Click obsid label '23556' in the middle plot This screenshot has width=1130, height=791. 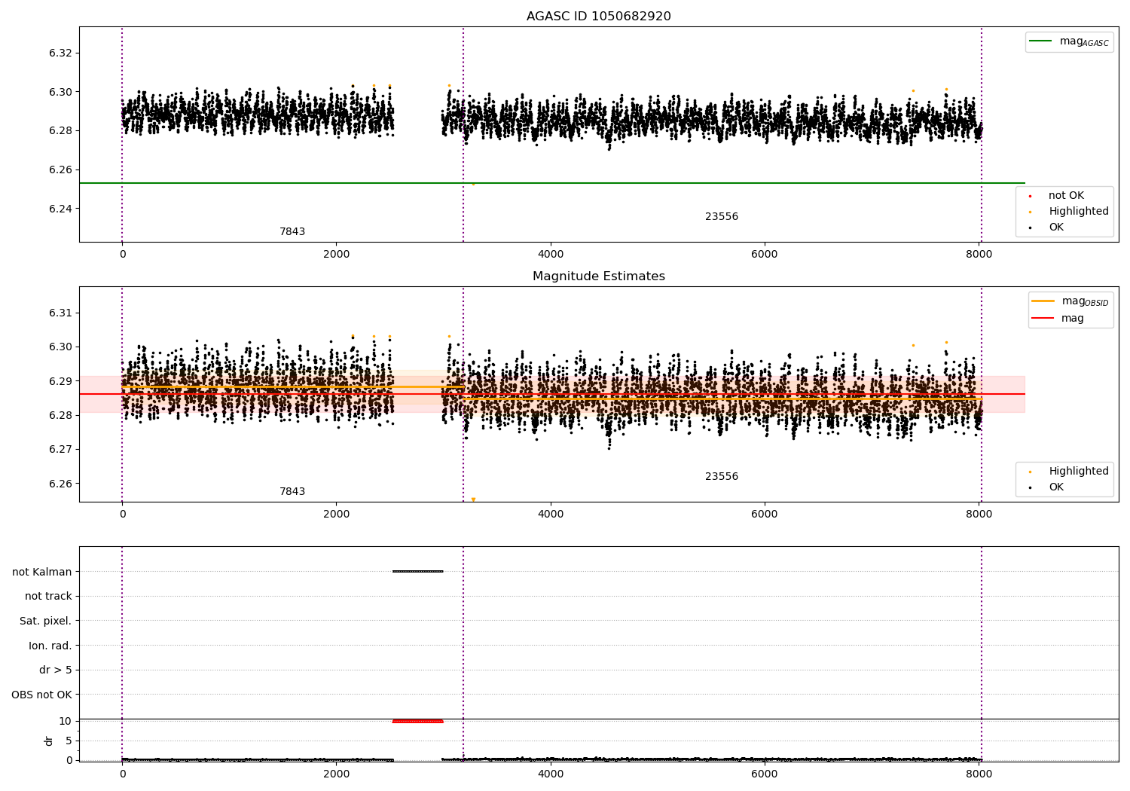[722, 476]
